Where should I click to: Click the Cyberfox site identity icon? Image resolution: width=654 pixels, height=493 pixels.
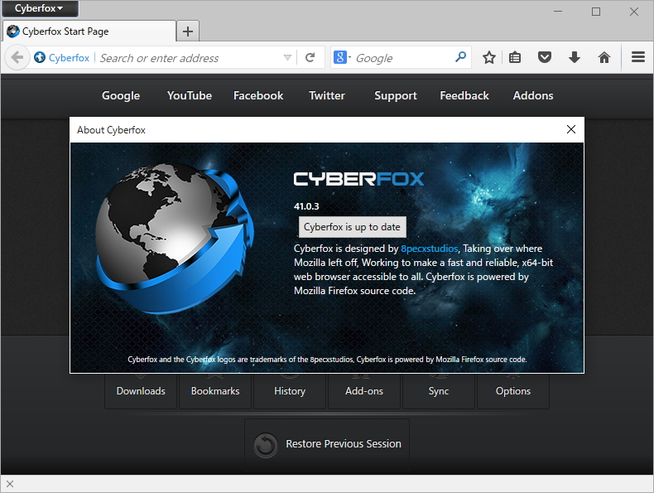[40, 58]
